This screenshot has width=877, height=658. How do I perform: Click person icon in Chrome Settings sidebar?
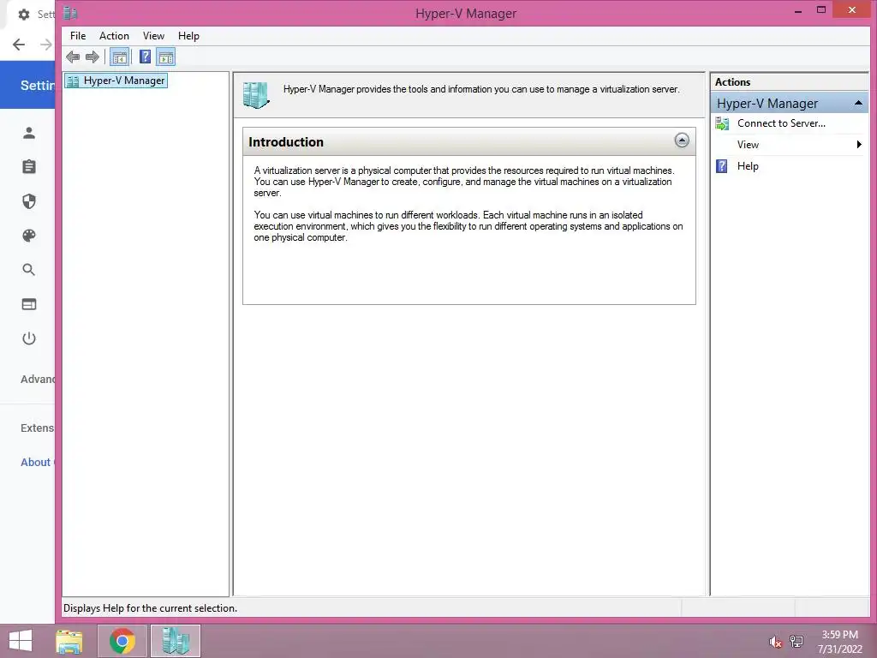29,133
